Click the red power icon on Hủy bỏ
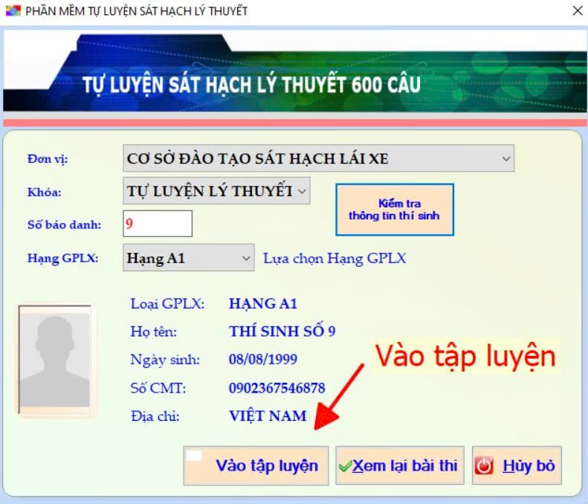588x504 pixels. coord(484,466)
